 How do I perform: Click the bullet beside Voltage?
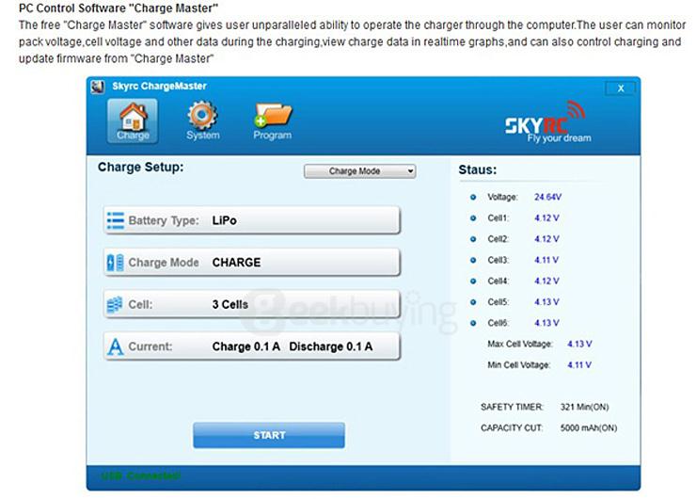coord(473,197)
